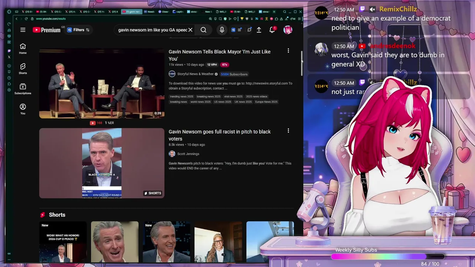Screen dimensions: 475x267
Task: Clear the search box with the X
Action: point(190,30)
